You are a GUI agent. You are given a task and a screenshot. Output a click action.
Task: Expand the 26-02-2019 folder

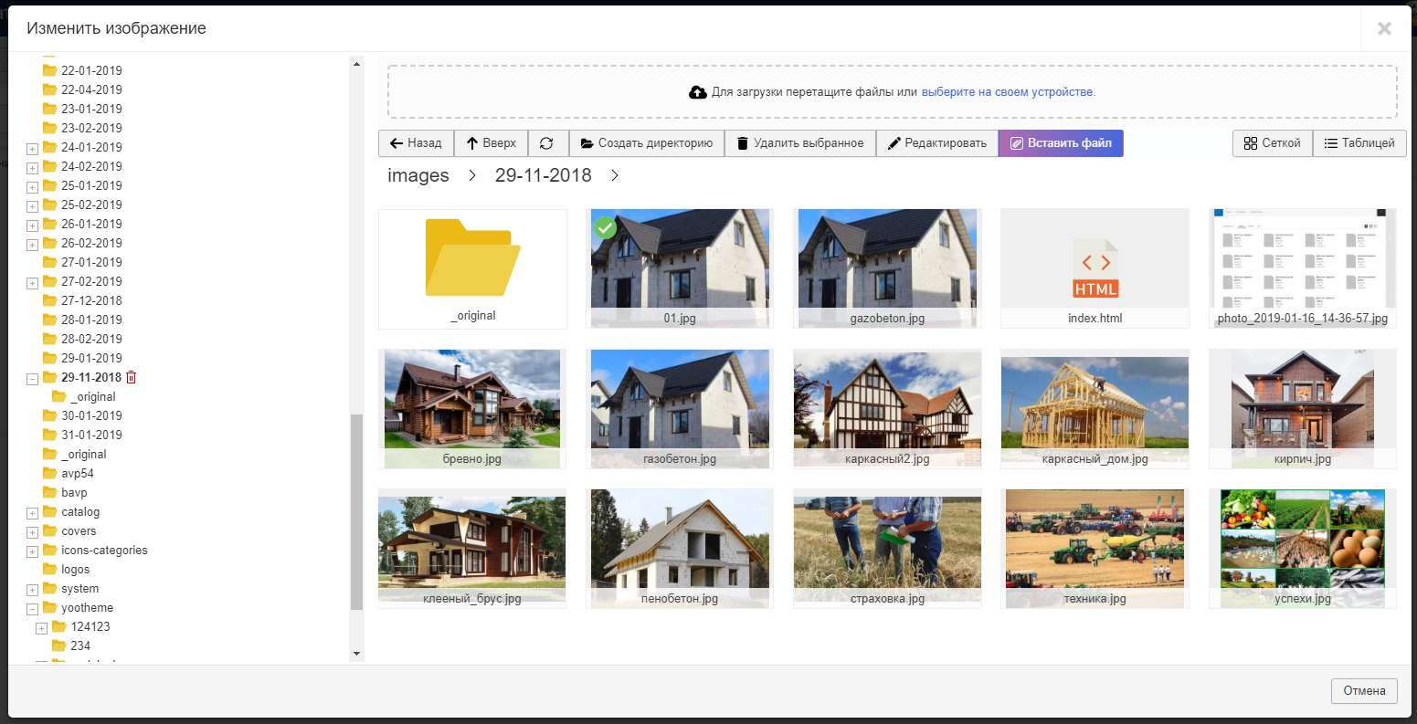pyautogui.click(x=32, y=244)
